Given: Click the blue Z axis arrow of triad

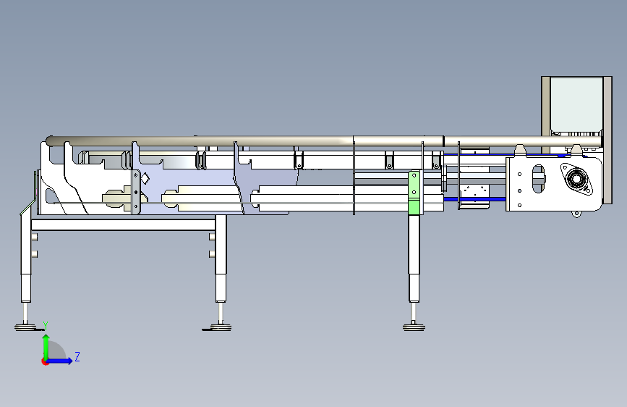Looking at the screenshot, I should [60, 361].
